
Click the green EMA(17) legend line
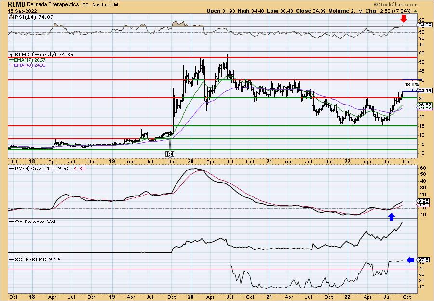click(x=12, y=60)
